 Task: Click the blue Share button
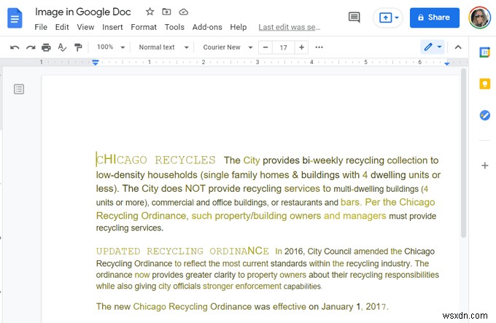coord(434,17)
